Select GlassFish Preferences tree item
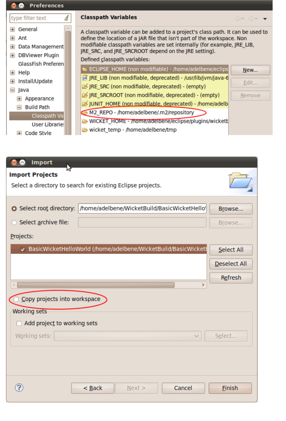This screenshot has width=286, height=421. point(41,64)
